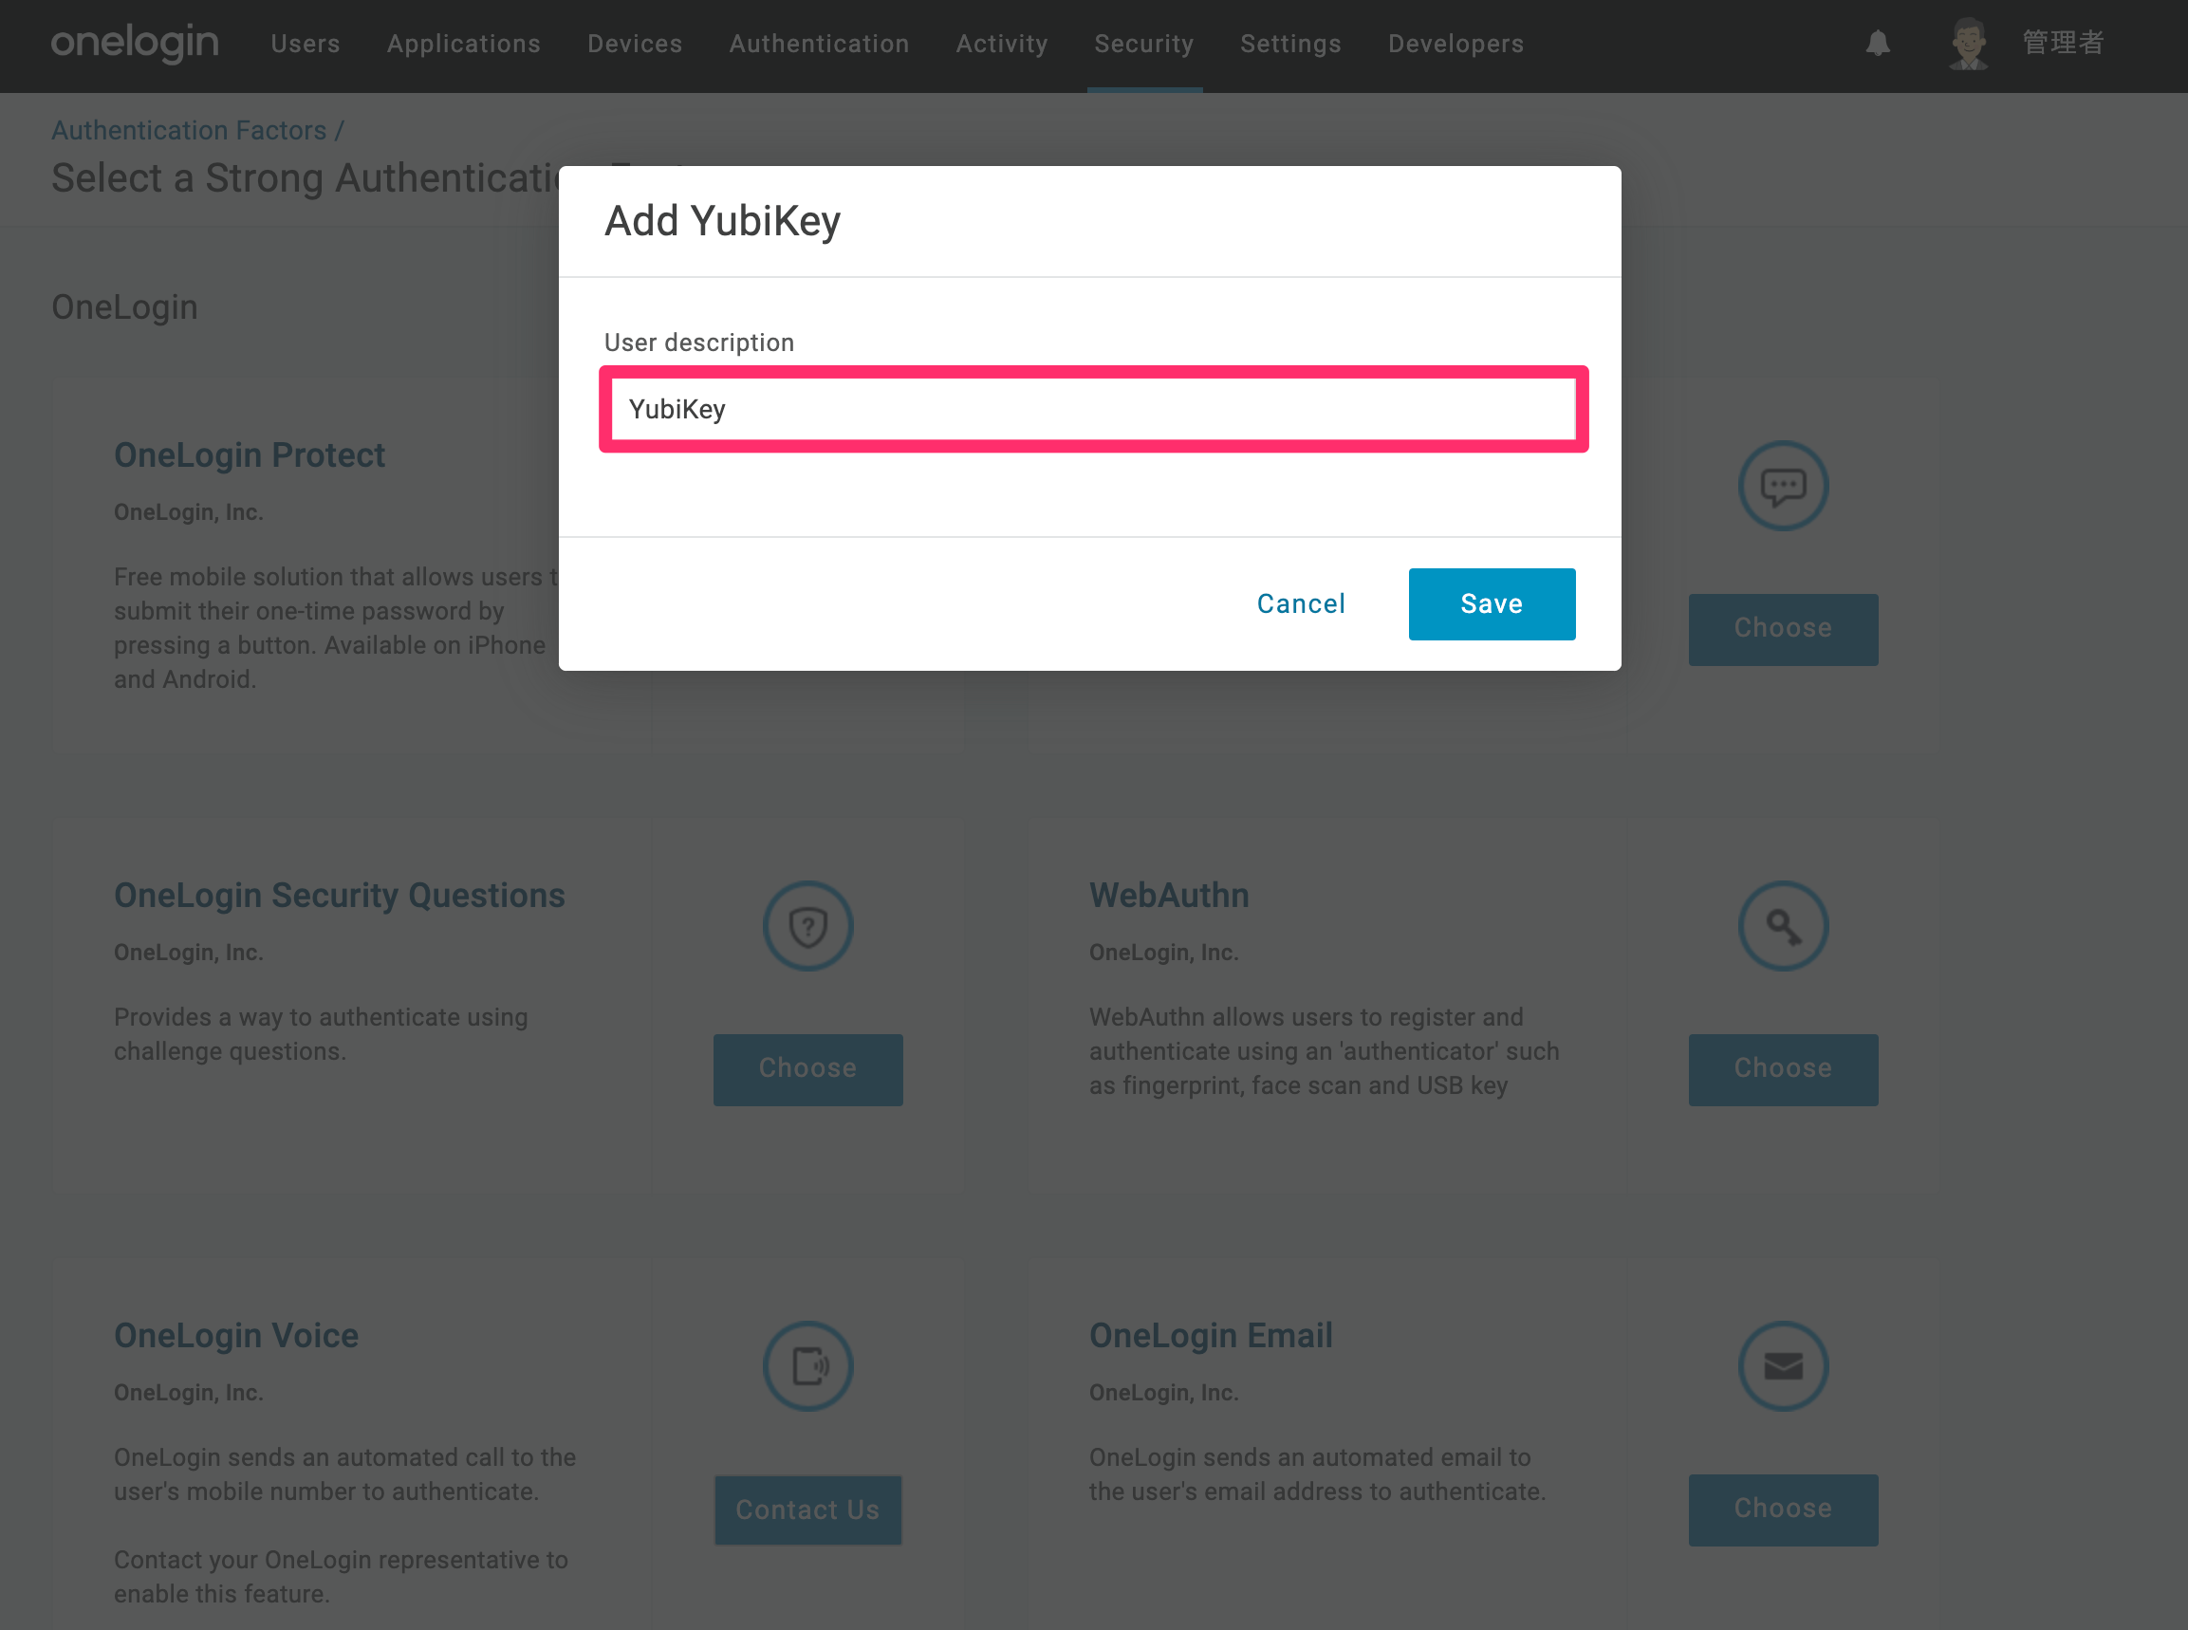Click the Security Questions shield icon
The height and width of the screenshot is (1630, 2188).
(807, 925)
